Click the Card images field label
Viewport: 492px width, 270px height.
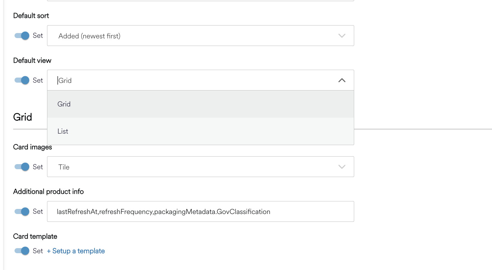(33, 147)
